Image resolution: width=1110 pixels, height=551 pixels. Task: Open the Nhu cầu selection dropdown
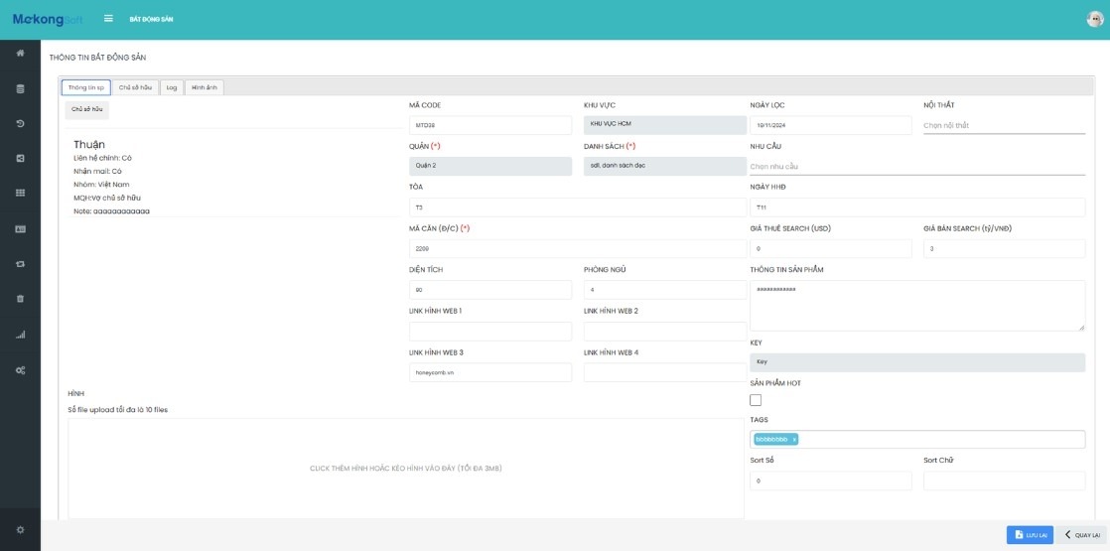pyautogui.click(x=916, y=167)
